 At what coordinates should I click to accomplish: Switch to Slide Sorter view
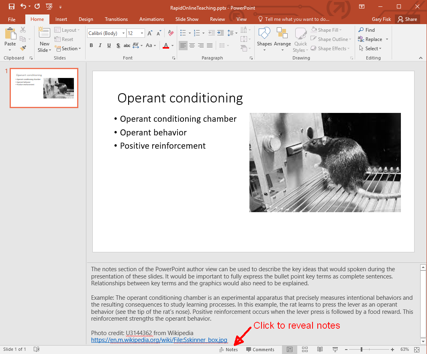(x=305, y=349)
